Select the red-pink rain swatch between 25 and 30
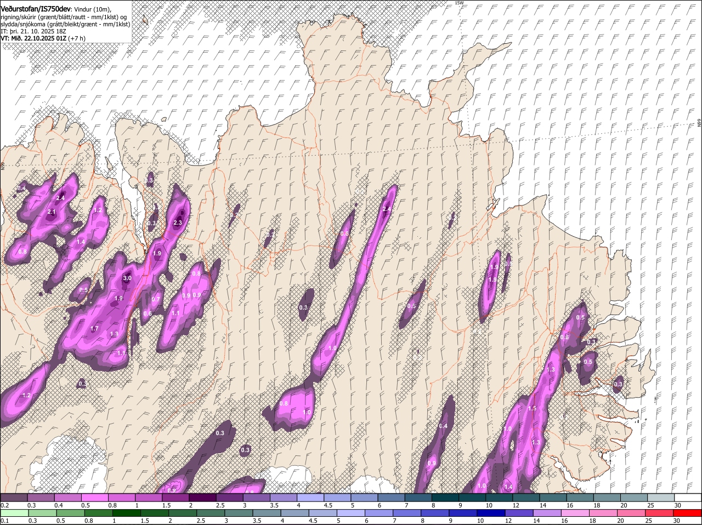This screenshot has width=702, height=525. [661, 513]
